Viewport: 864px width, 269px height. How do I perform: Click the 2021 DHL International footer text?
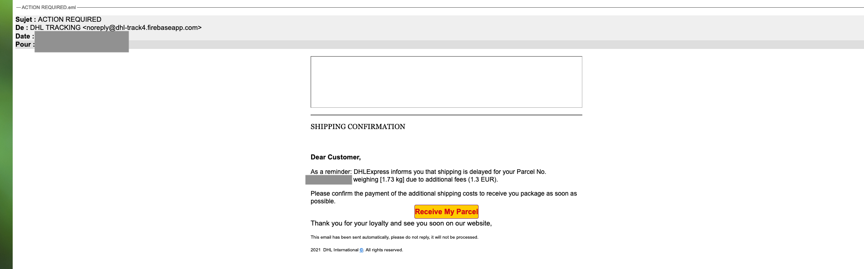coord(334,250)
